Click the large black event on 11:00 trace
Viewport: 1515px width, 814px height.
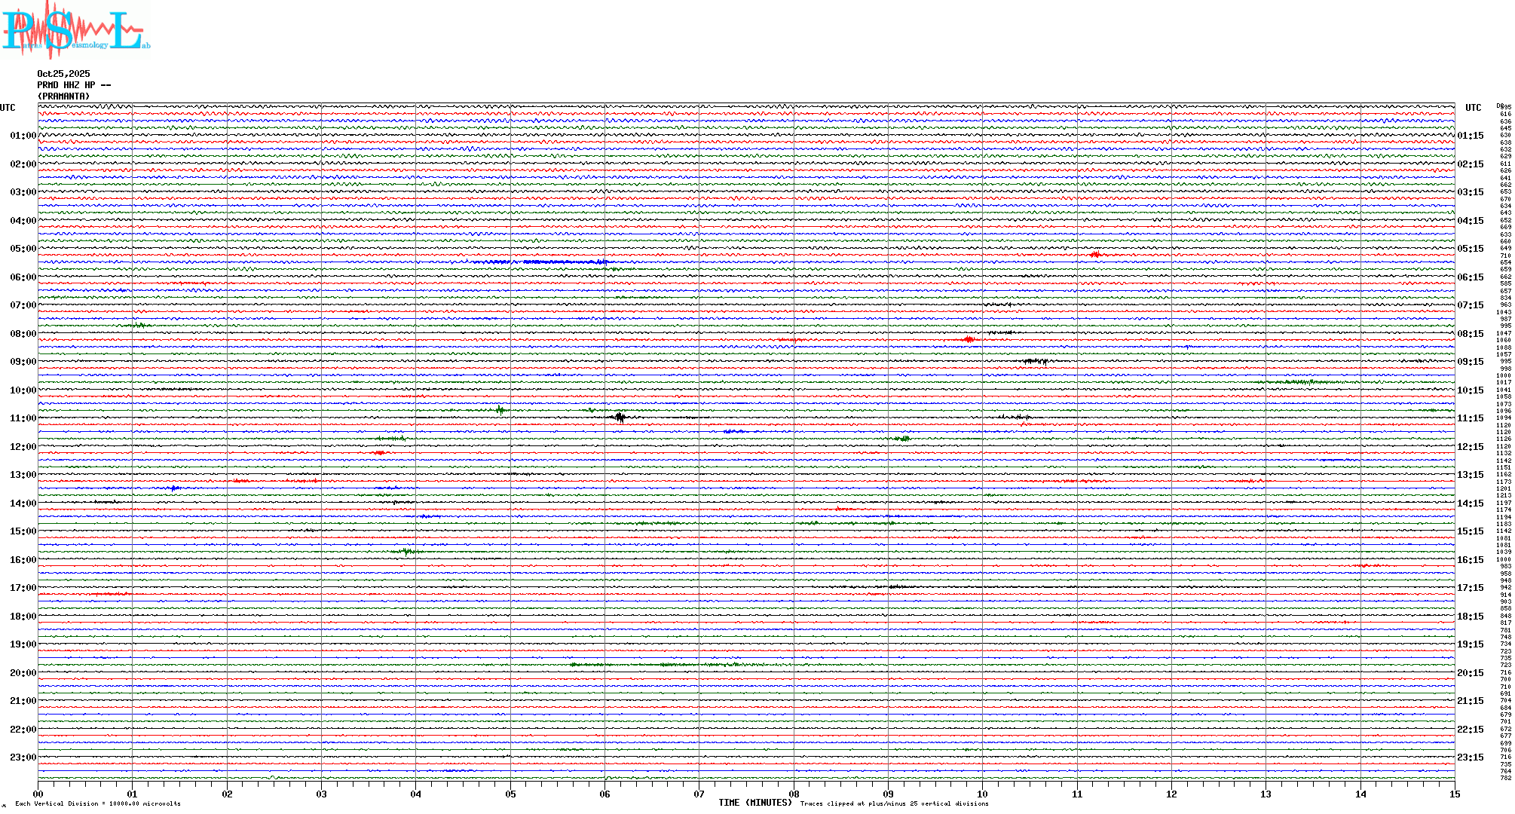pos(620,417)
